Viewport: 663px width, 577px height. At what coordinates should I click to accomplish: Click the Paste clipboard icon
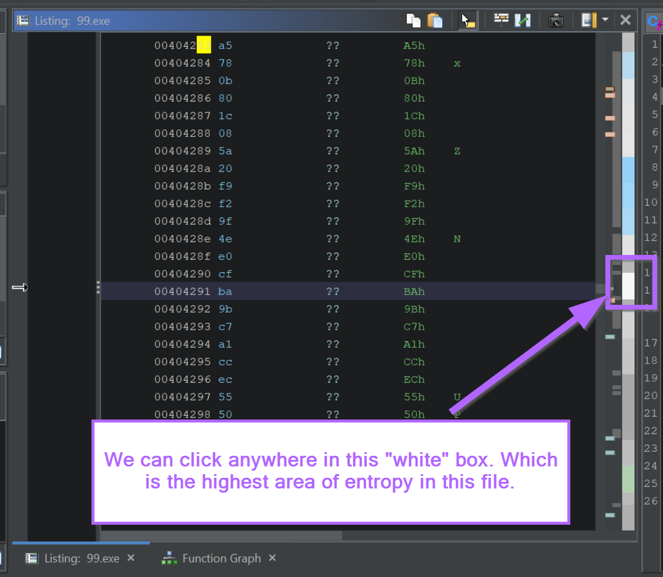coord(435,20)
